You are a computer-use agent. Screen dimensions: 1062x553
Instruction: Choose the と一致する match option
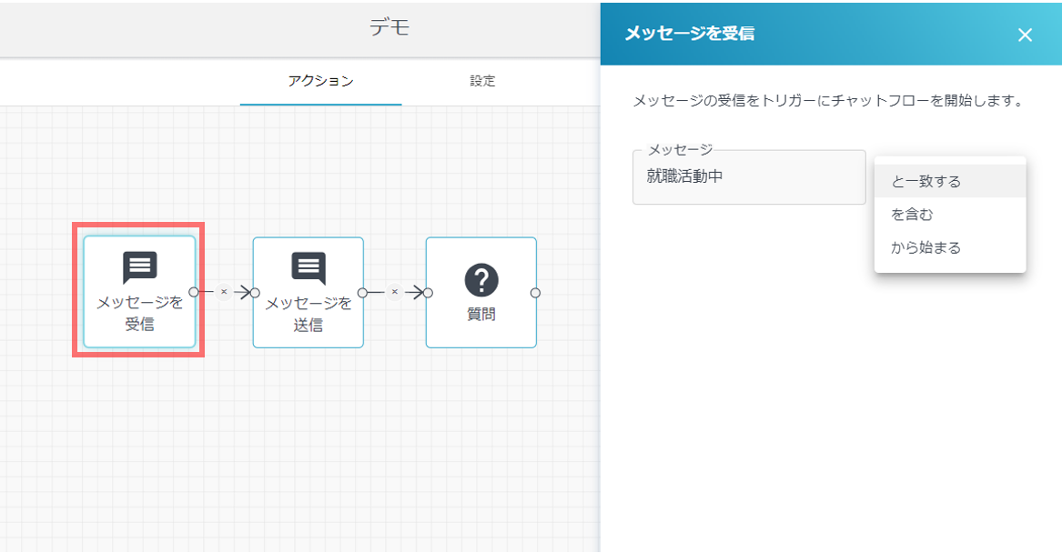click(x=926, y=181)
